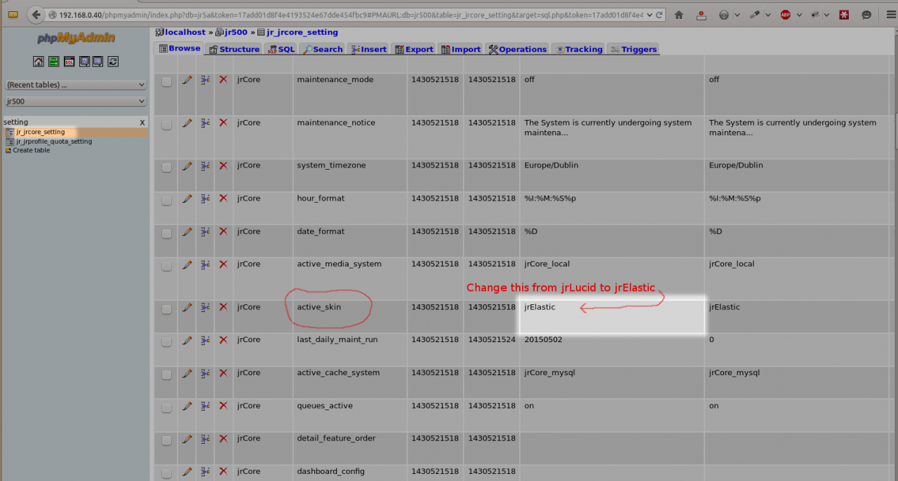Viewport: 898px width, 481px height.
Task: Select the system_timezone row checkbox
Action: pyautogui.click(x=166, y=168)
